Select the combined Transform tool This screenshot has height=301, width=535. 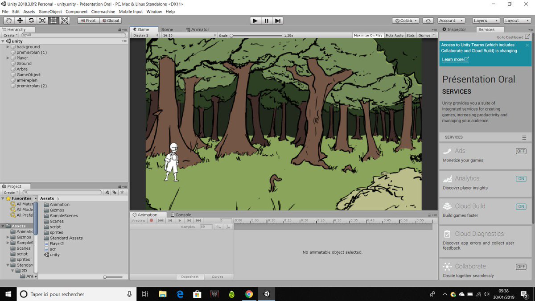point(65,21)
